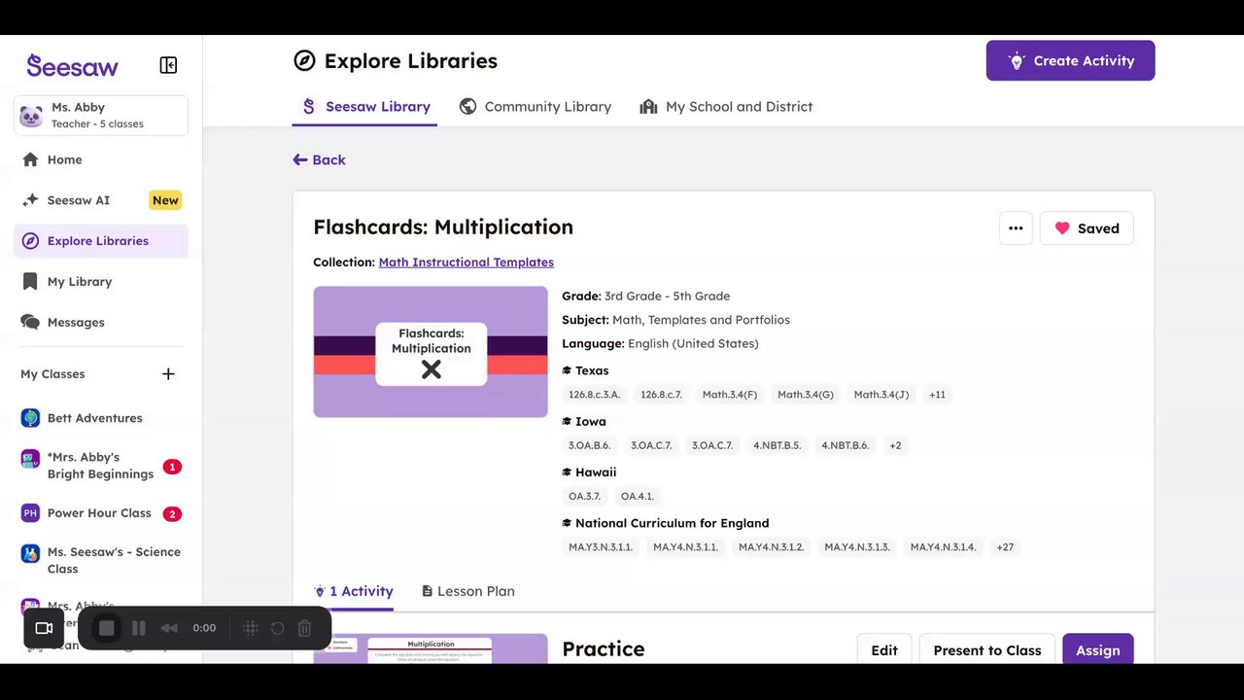This screenshot has width=1244, height=700.
Task: Click the lightbulb icon in Create Activity
Action: [1017, 60]
